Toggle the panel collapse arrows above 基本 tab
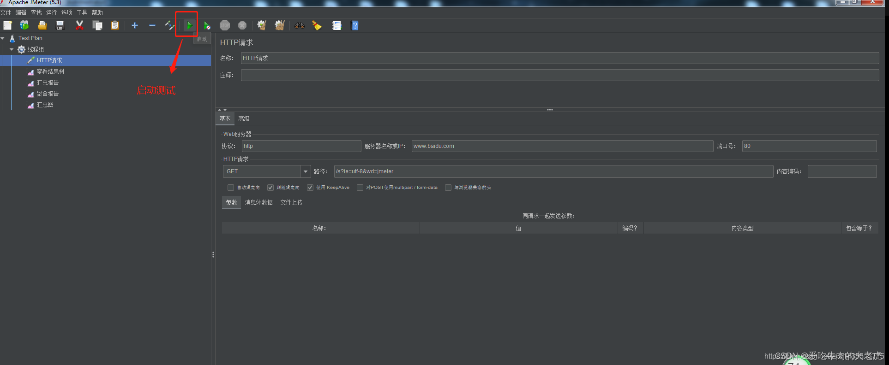This screenshot has width=889, height=365. (x=222, y=110)
